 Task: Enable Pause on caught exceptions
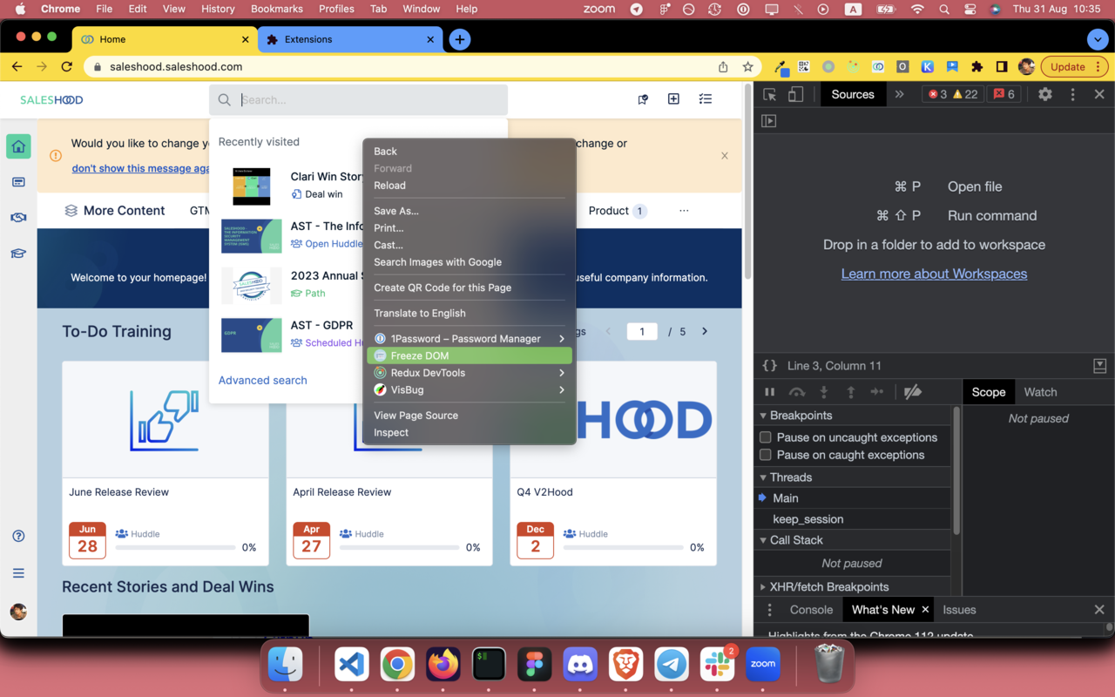point(766,455)
